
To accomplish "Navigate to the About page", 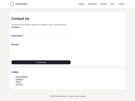I will click(112, 4).
